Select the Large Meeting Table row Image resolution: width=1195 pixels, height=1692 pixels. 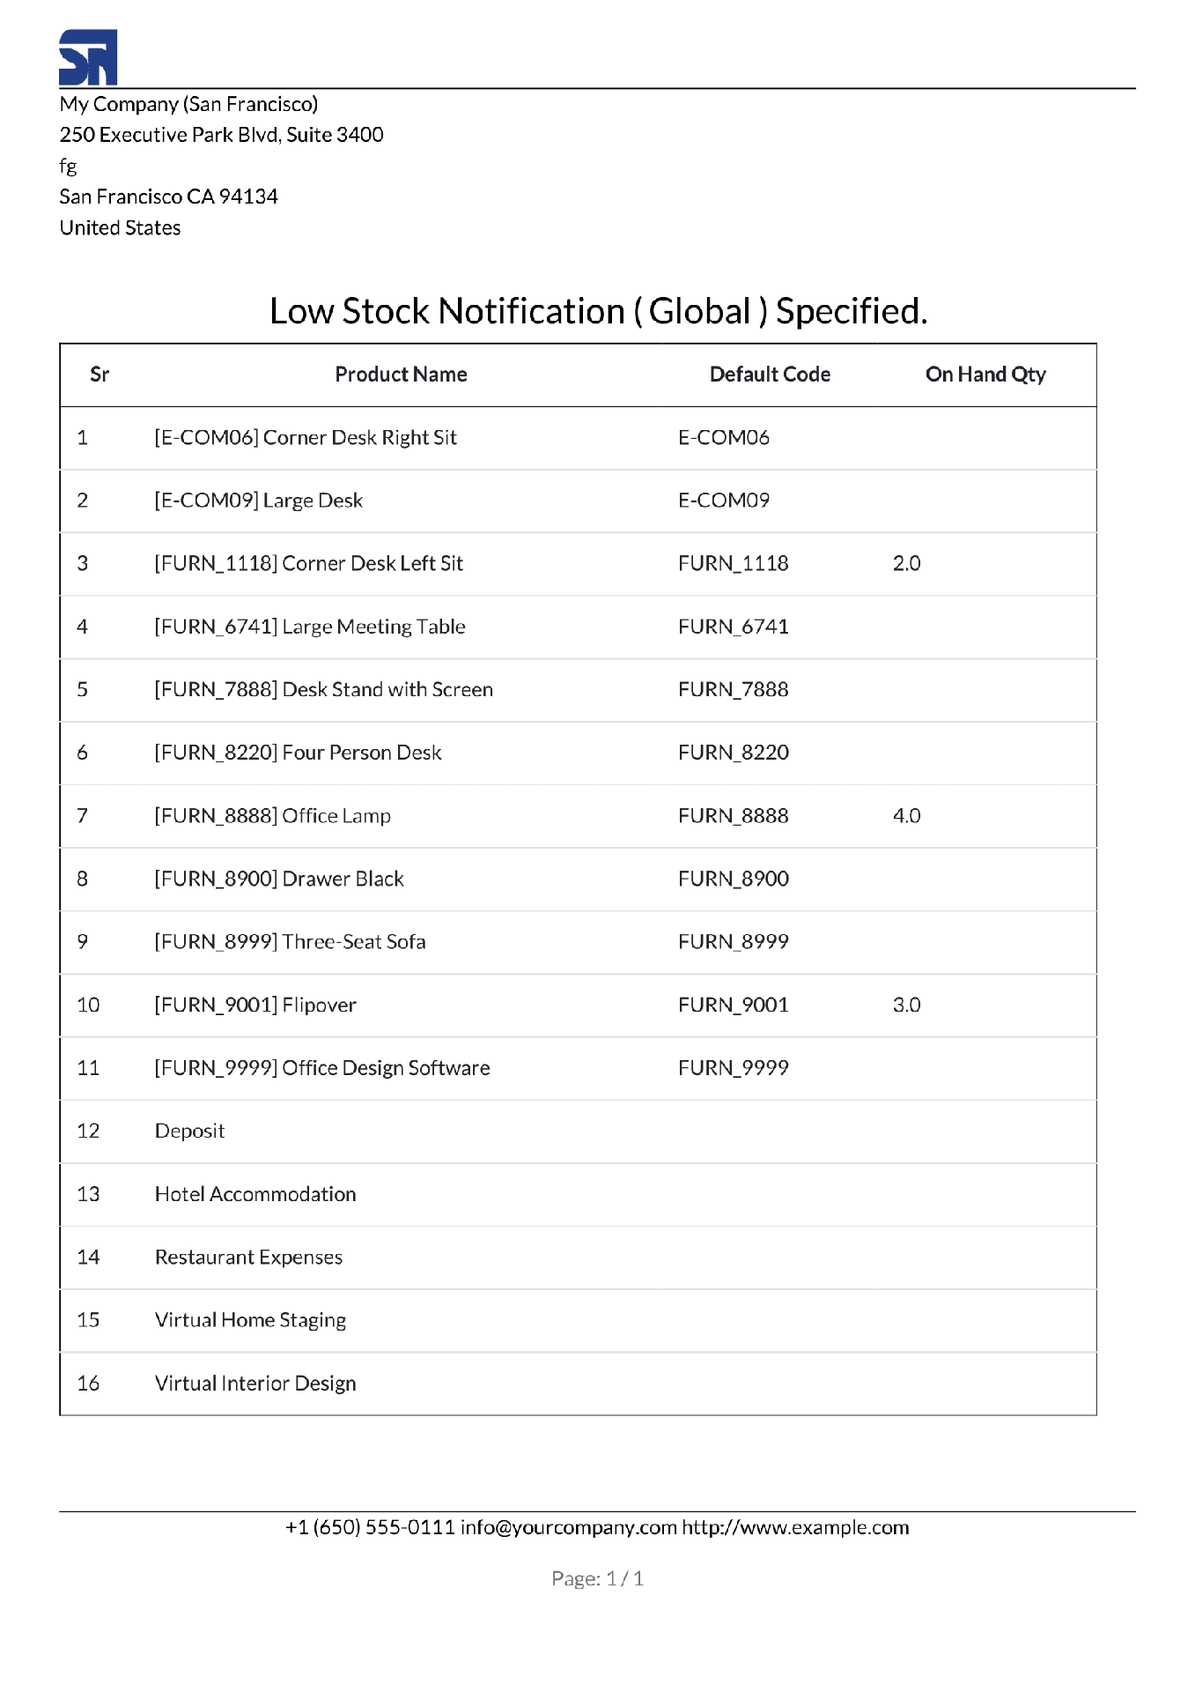(579, 627)
